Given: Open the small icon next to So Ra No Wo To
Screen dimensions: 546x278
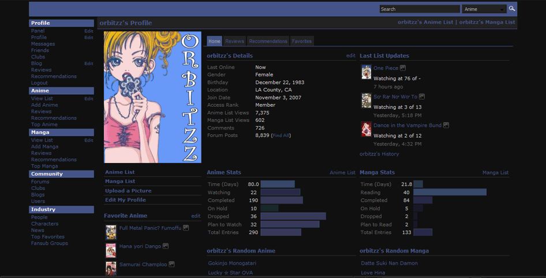Looking at the screenshot, I should point(422,97).
